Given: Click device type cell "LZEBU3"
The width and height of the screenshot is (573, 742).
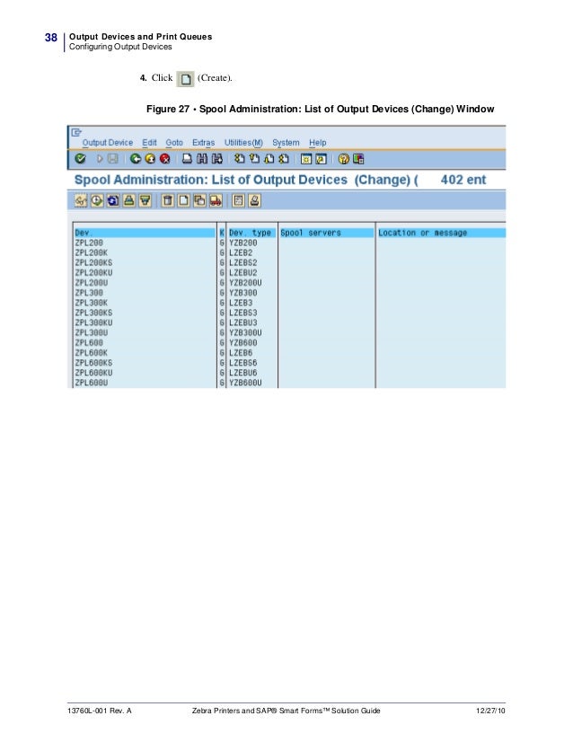Looking at the screenshot, I should pos(243,322).
